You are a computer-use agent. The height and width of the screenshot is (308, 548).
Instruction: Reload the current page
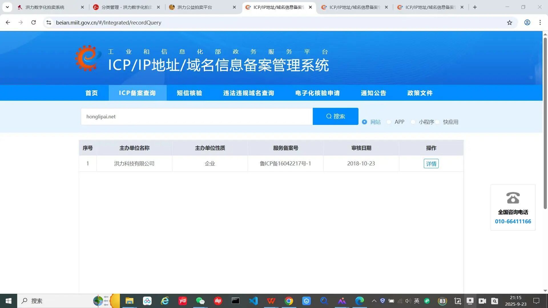click(33, 23)
